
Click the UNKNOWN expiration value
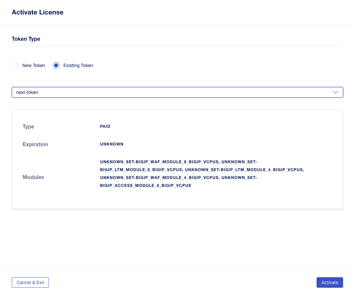click(x=112, y=144)
